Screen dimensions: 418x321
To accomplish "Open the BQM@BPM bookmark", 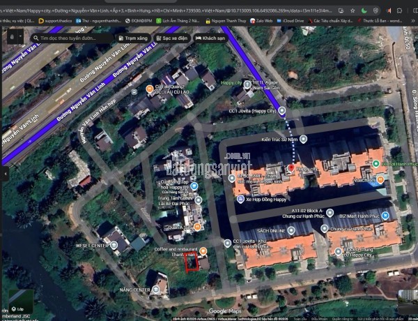I will (x=139, y=20).
